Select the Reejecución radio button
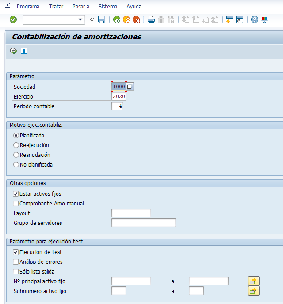Screen dimensions: 283x304 click(16, 145)
